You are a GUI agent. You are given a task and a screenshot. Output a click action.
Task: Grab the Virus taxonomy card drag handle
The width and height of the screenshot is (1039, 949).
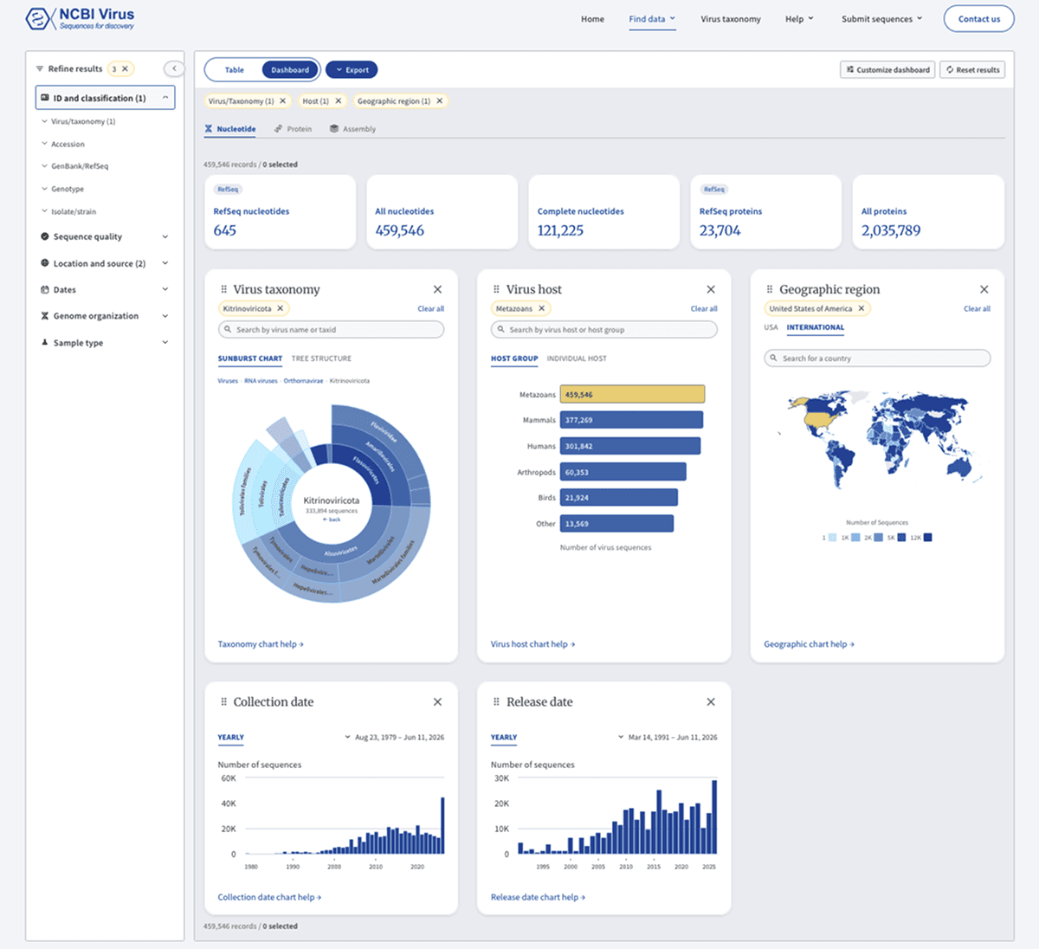(223, 289)
